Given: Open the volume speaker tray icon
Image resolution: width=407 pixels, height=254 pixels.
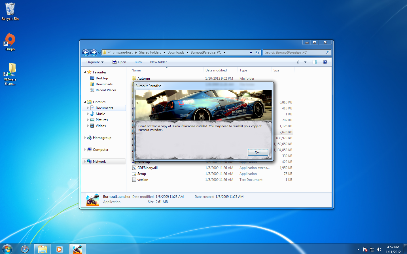Looking at the screenshot, I should [x=379, y=249].
